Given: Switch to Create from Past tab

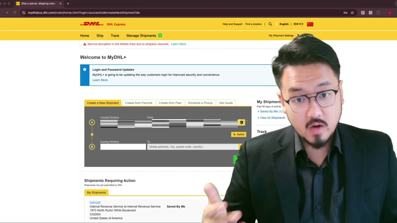Looking at the screenshot, I should [170, 103].
